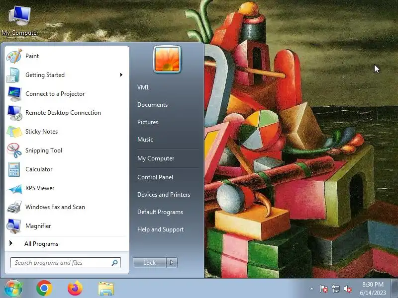Click the Connect to a Projector label
This screenshot has height=298, width=398.
[55, 94]
